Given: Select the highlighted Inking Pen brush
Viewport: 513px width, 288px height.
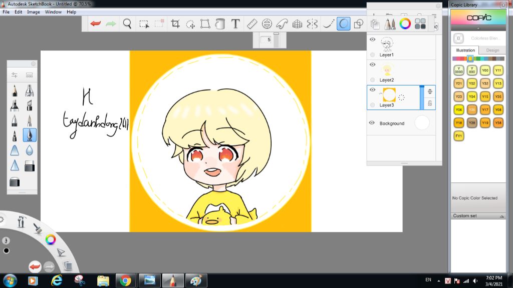Looking at the screenshot, I should point(30,135).
